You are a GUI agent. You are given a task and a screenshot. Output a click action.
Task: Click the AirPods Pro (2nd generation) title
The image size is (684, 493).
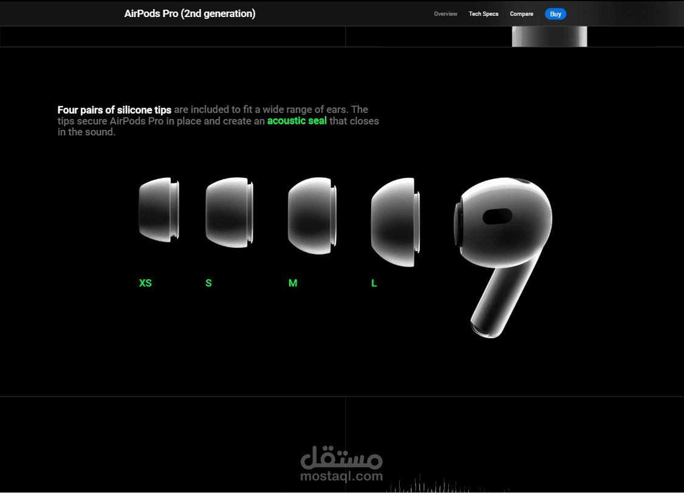[x=190, y=13]
